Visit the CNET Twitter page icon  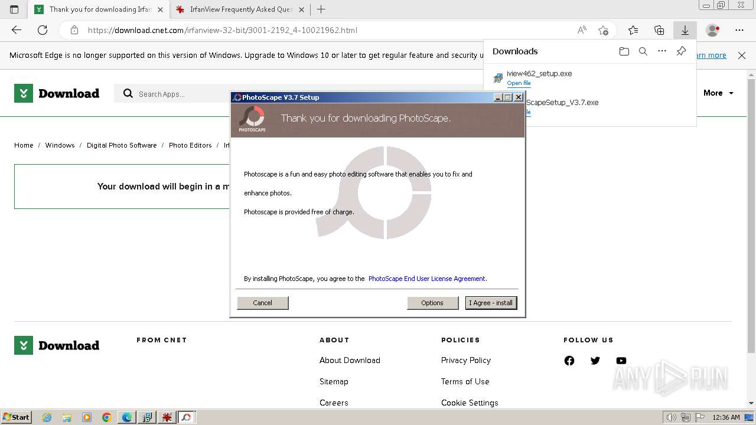click(595, 361)
